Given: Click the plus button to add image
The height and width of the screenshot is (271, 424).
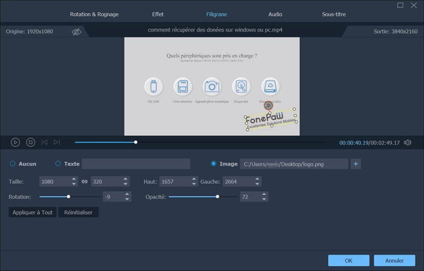Looking at the screenshot, I should (356, 164).
